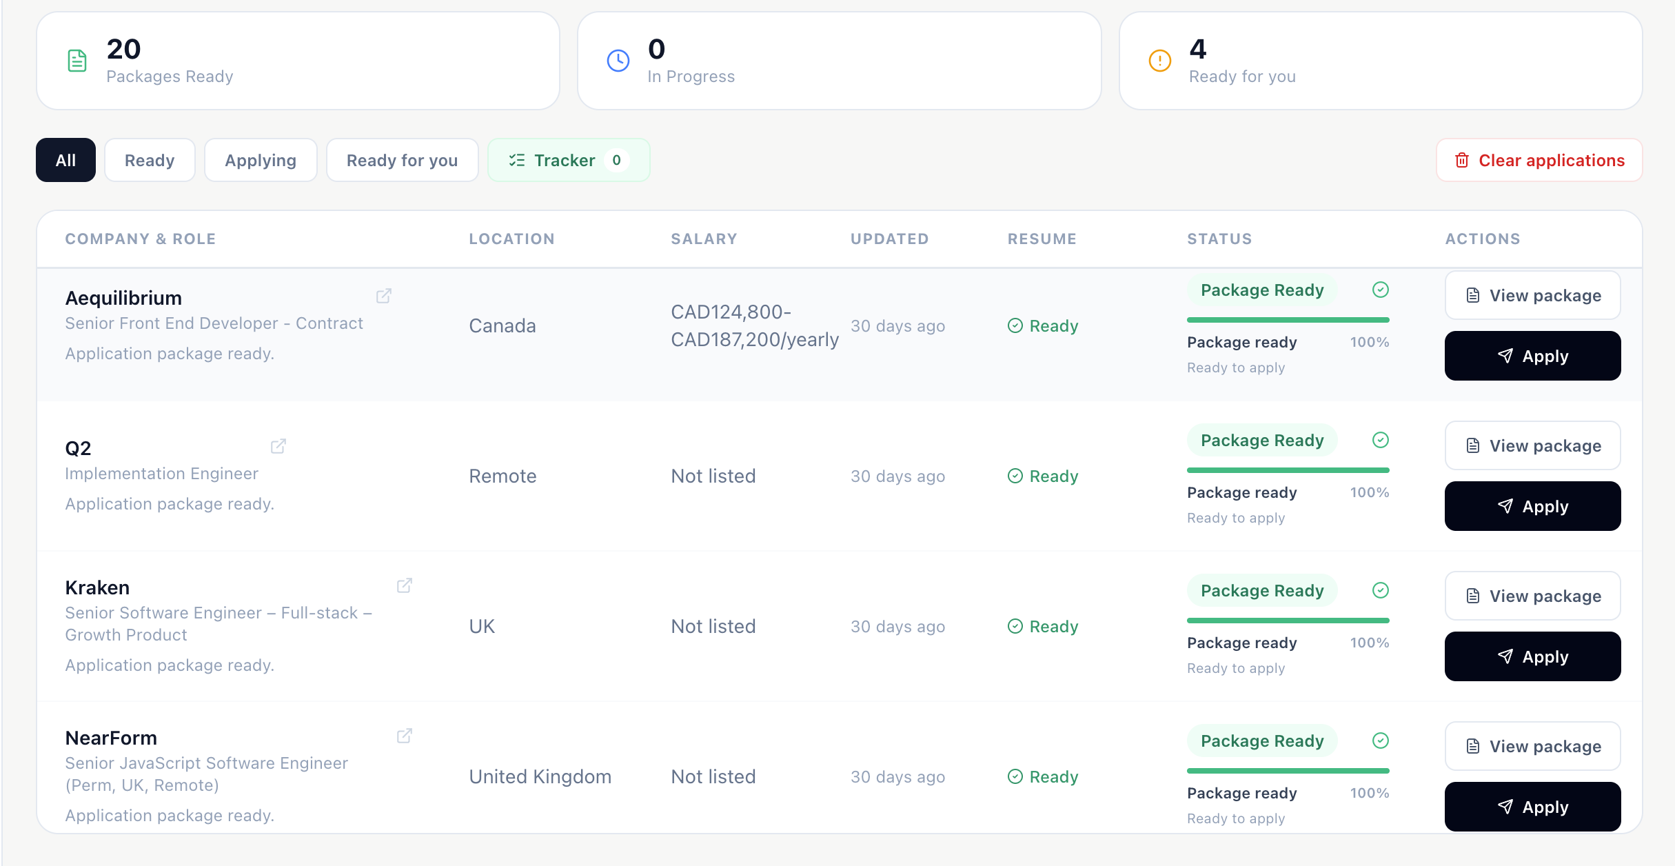Image resolution: width=1675 pixels, height=866 pixels.
Task: Click the 0 In Progress card
Action: click(x=839, y=61)
